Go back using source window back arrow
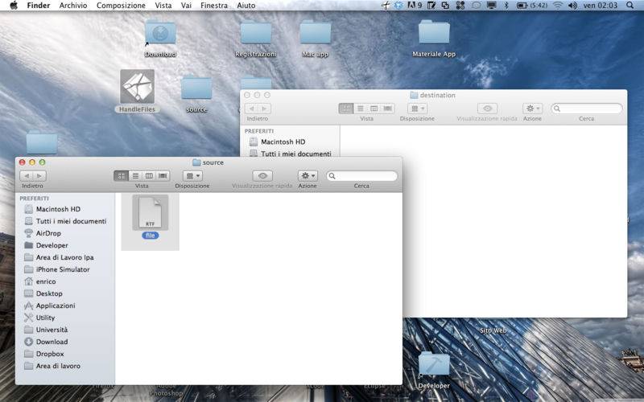 coord(27,176)
